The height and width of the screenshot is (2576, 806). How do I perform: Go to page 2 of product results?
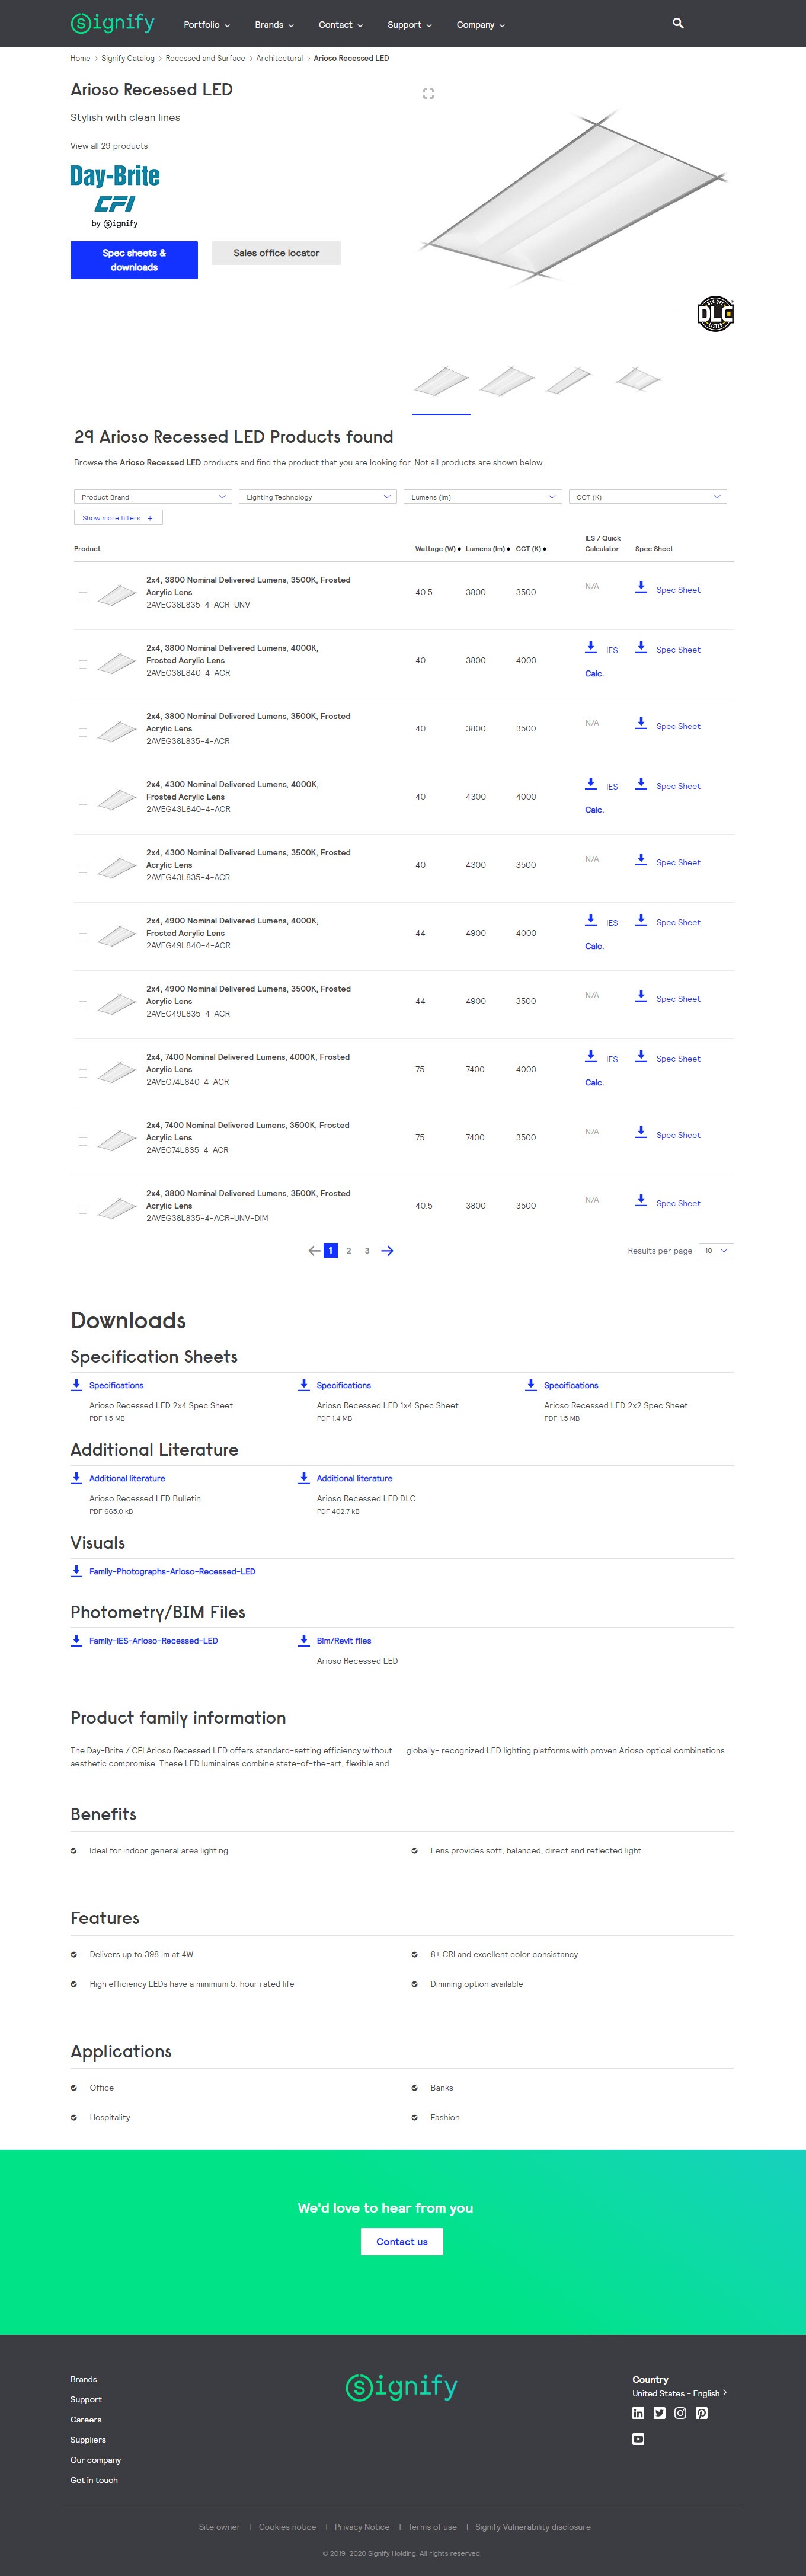click(x=348, y=1251)
